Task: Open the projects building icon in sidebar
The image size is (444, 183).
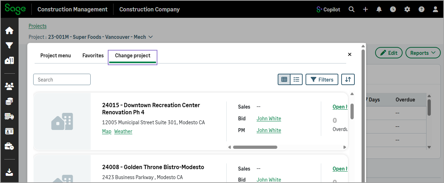Action: pos(9,61)
